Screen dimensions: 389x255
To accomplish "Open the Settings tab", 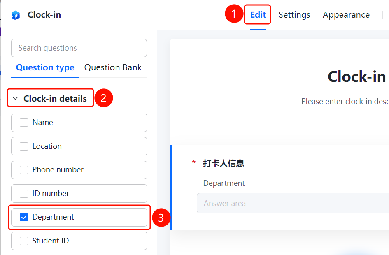I will point(294,15).
